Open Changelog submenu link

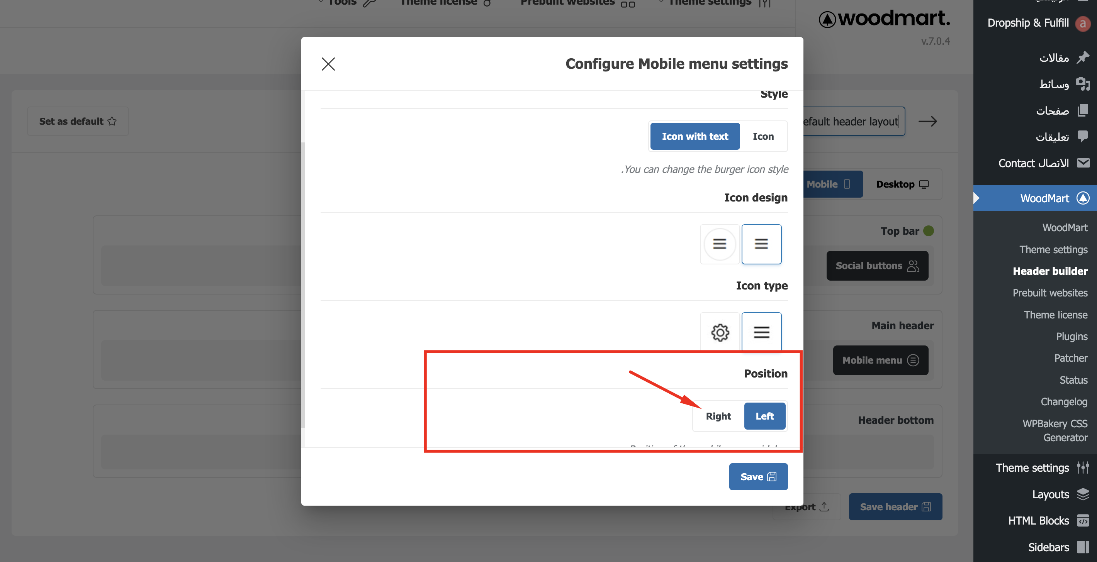pyautogui.click(x=1064, y=401)
